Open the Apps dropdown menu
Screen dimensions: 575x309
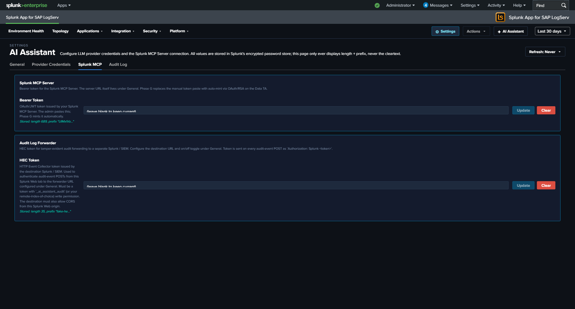(x=64, y=5)
